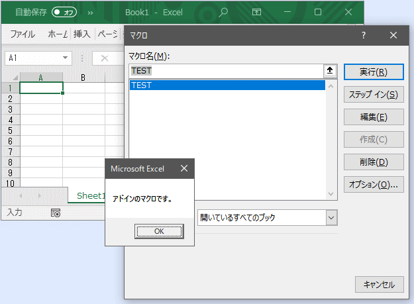
Task: Open the ファイル tab
Action: coord(23,34)
